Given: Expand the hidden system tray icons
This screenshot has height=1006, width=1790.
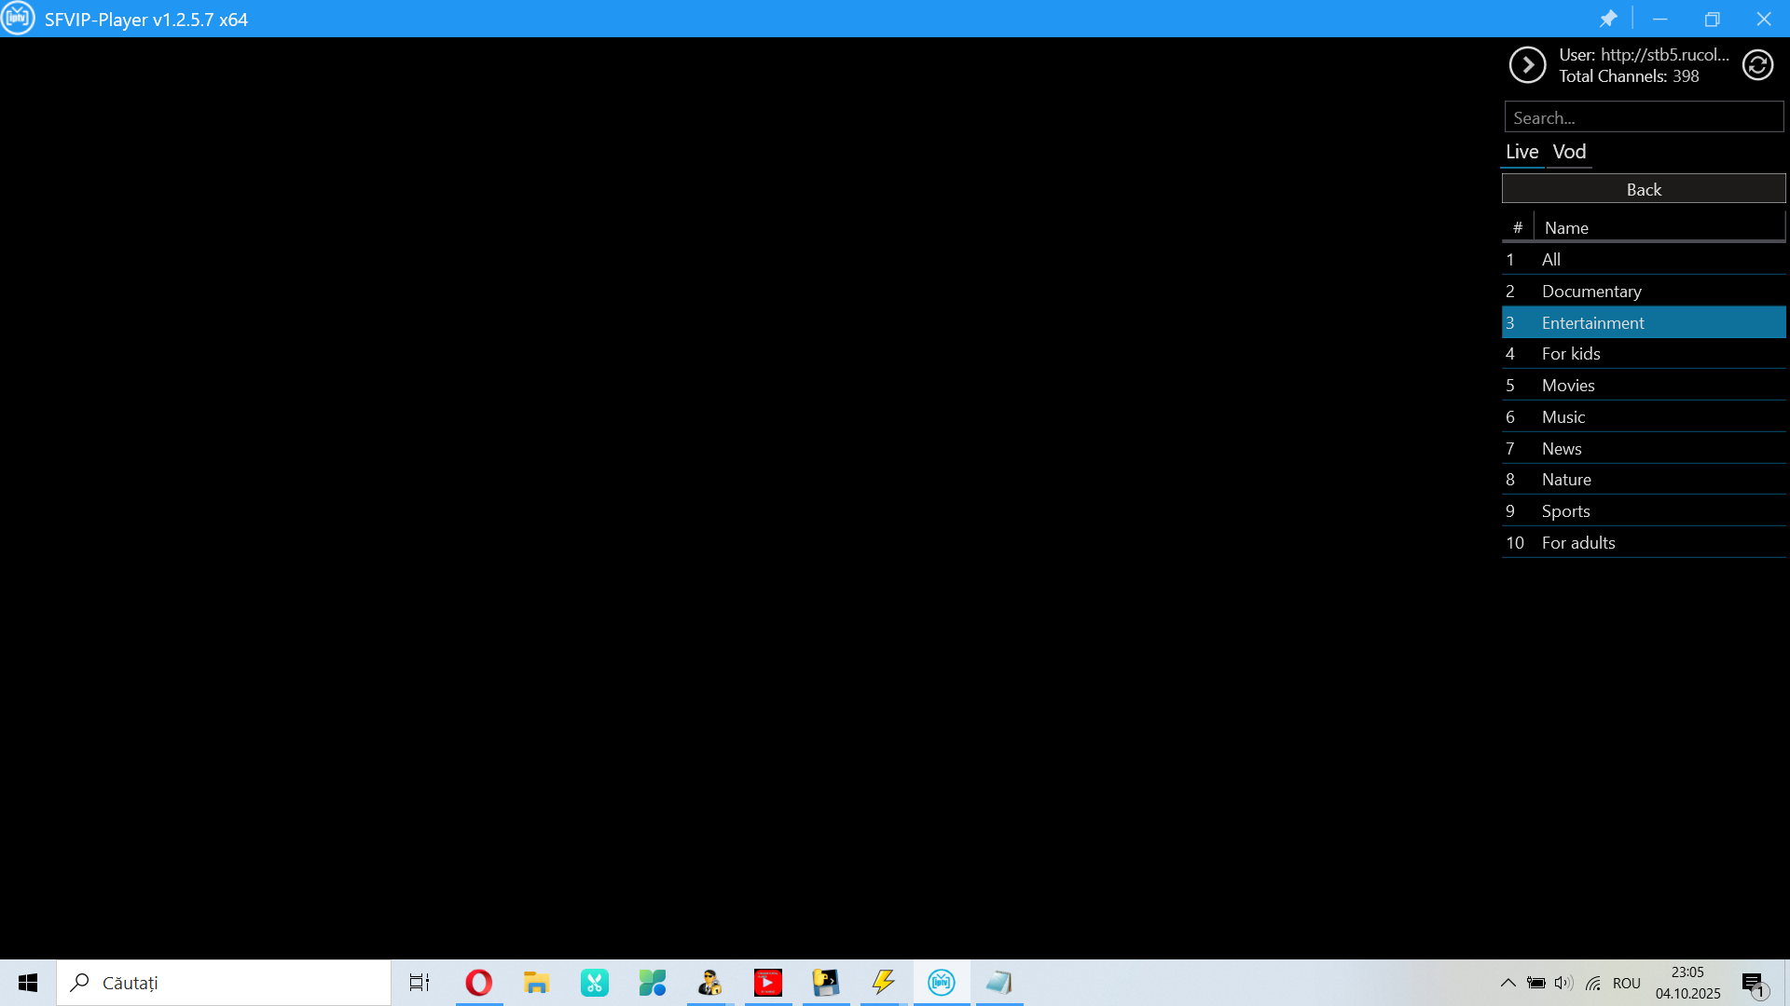Looking at the screenshot, I should [1508, 983].
